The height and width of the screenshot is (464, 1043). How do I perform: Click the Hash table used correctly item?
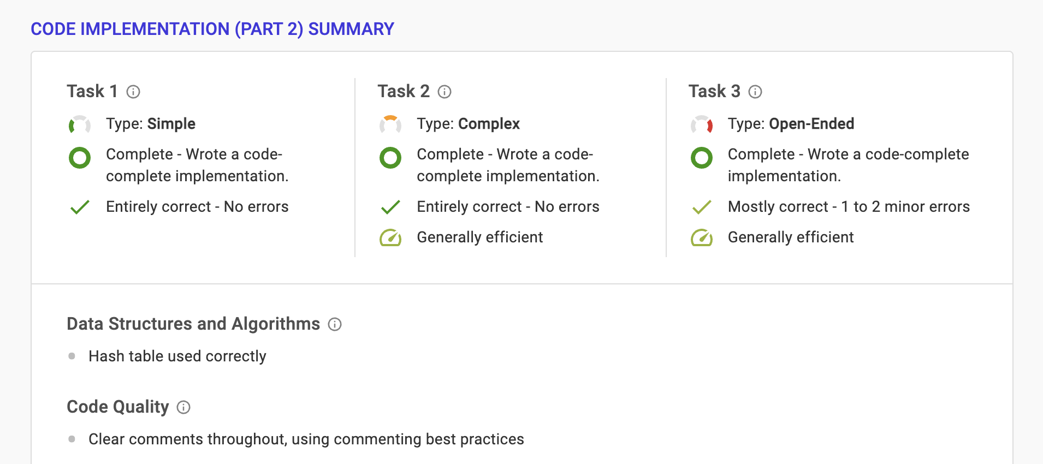click(177, 356)
